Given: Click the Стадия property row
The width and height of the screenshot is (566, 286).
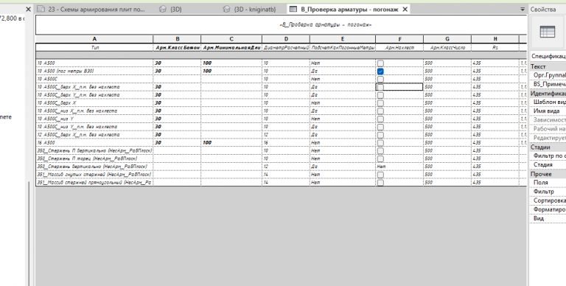Looking at the screenshot, I should click(x=548, y=164).
